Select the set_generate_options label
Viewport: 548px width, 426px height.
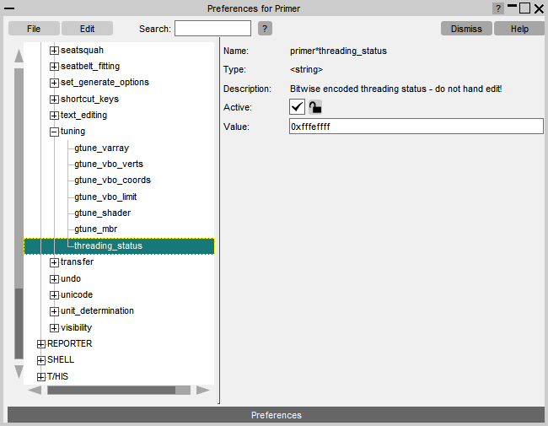pyautogui.click(x=105, y=82)
